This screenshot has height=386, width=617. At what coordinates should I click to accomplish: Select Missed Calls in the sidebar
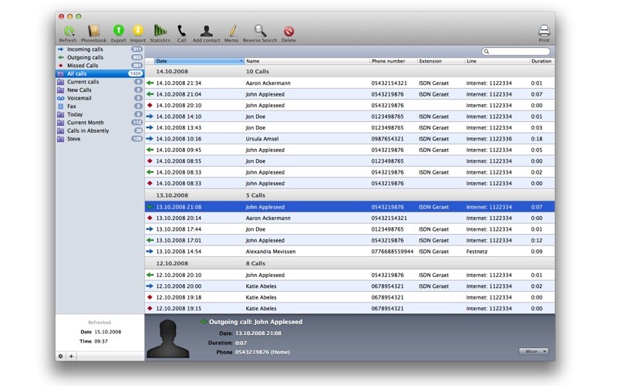click(x=83, y=66)
